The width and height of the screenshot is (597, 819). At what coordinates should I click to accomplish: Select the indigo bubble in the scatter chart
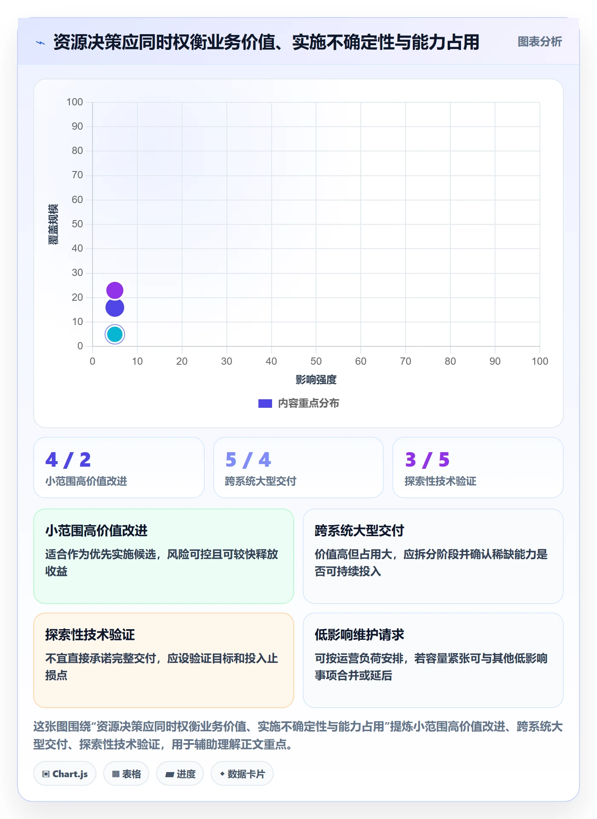tap(115, 308)
